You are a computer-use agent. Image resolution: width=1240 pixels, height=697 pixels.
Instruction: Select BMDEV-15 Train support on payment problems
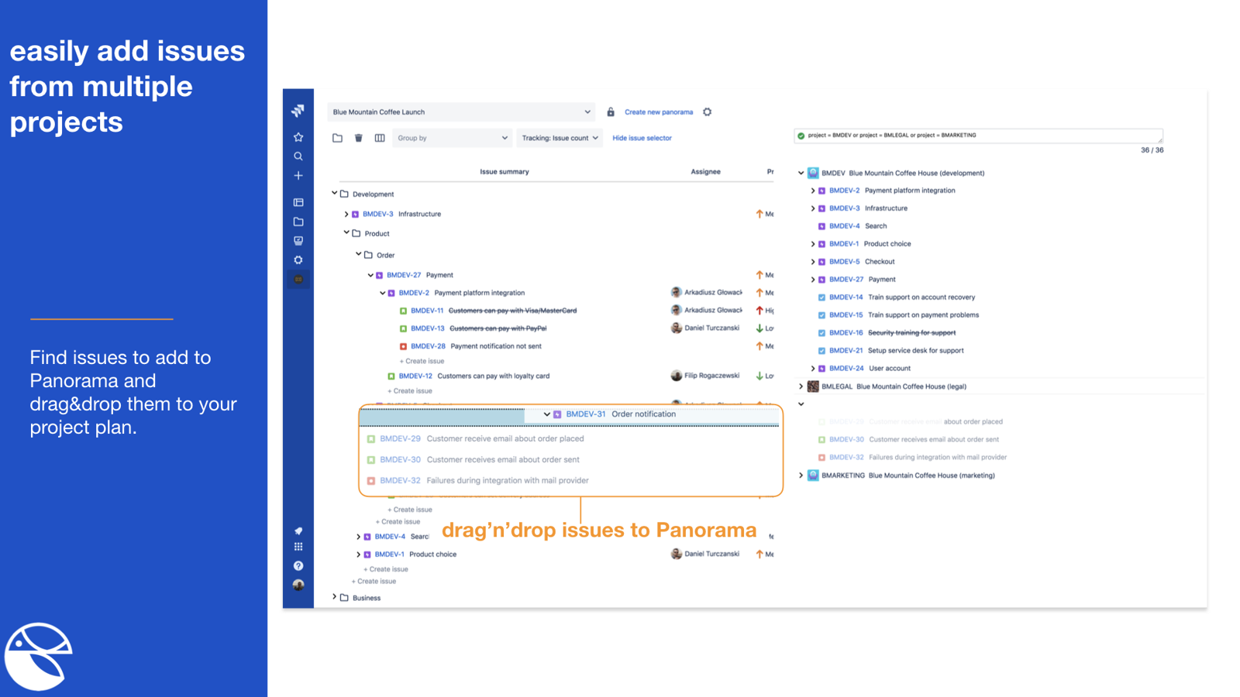[x=898, y=315]
